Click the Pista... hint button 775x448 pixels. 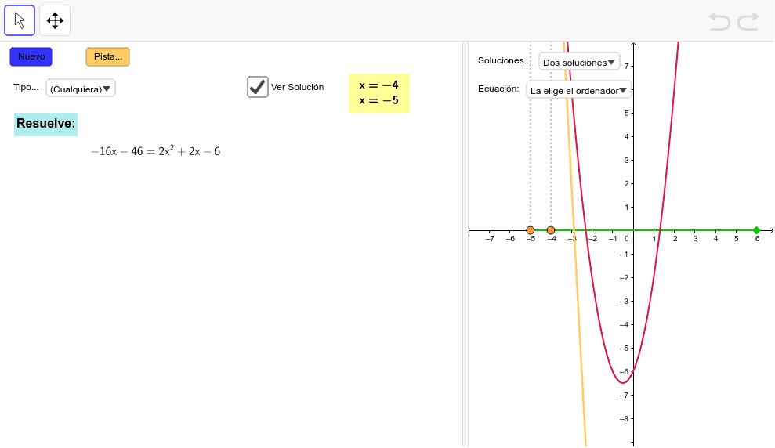[x=108, y=57]
